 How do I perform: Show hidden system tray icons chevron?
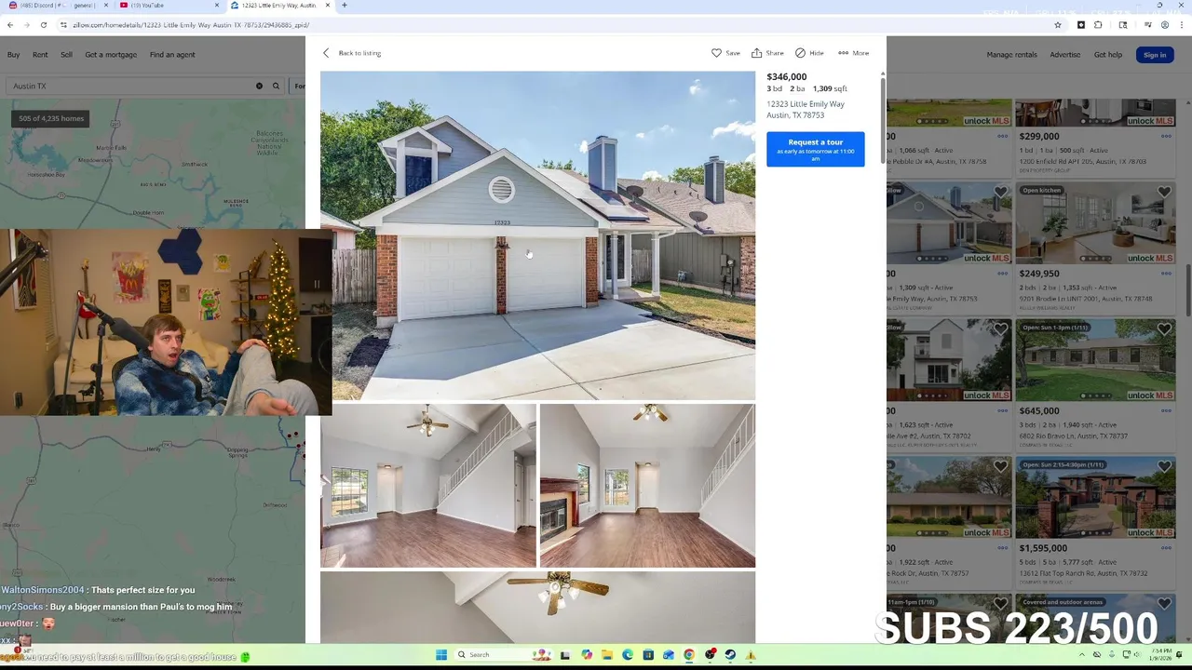1082,655
